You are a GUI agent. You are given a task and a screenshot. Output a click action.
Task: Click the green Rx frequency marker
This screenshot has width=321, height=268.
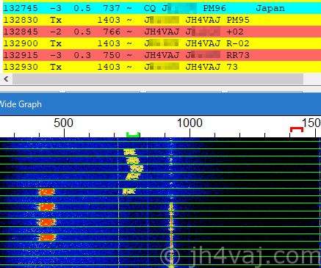pyautogui.click(x=133, y=134)
